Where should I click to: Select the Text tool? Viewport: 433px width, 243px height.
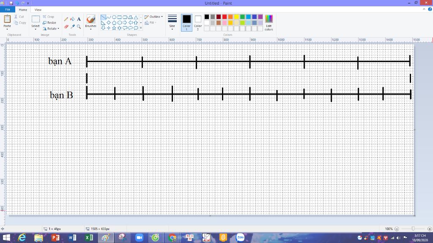point(79,19)
